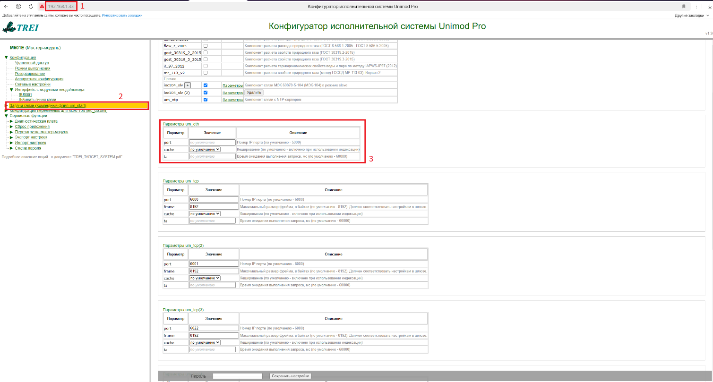Open the cache dropdown in Параметры um_tcp
Viewport: 713px width, 382px height.
pos(205,214)
